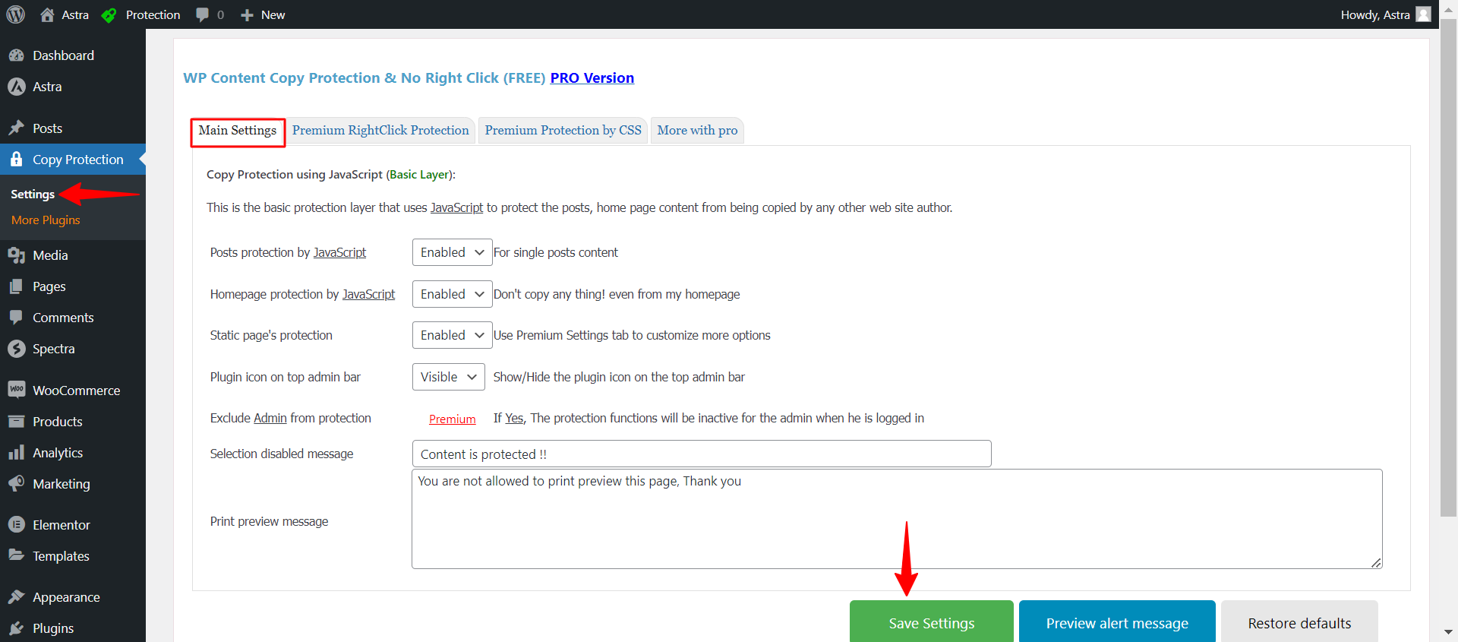Image resolution: width=1458 pixels, height=642 pixels.
Task: Click the Copy Protection lock icon
Action: point(16,160)
